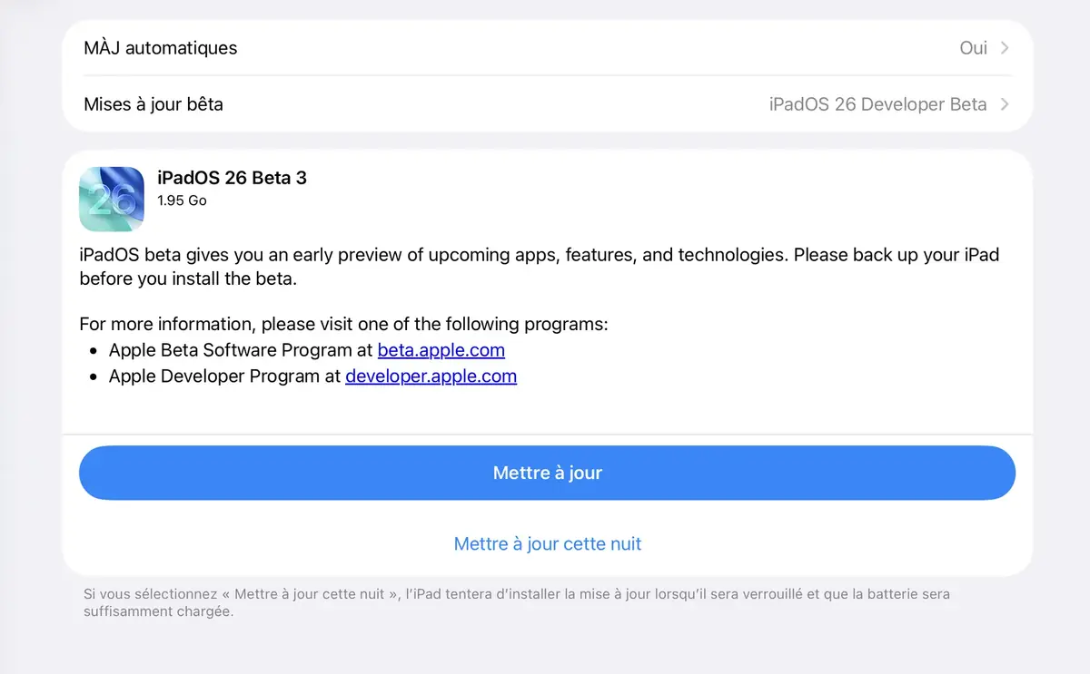Screen dimensions: 1090x674
Task: Open the beta.apple.com link
Action: click(441, 350)
